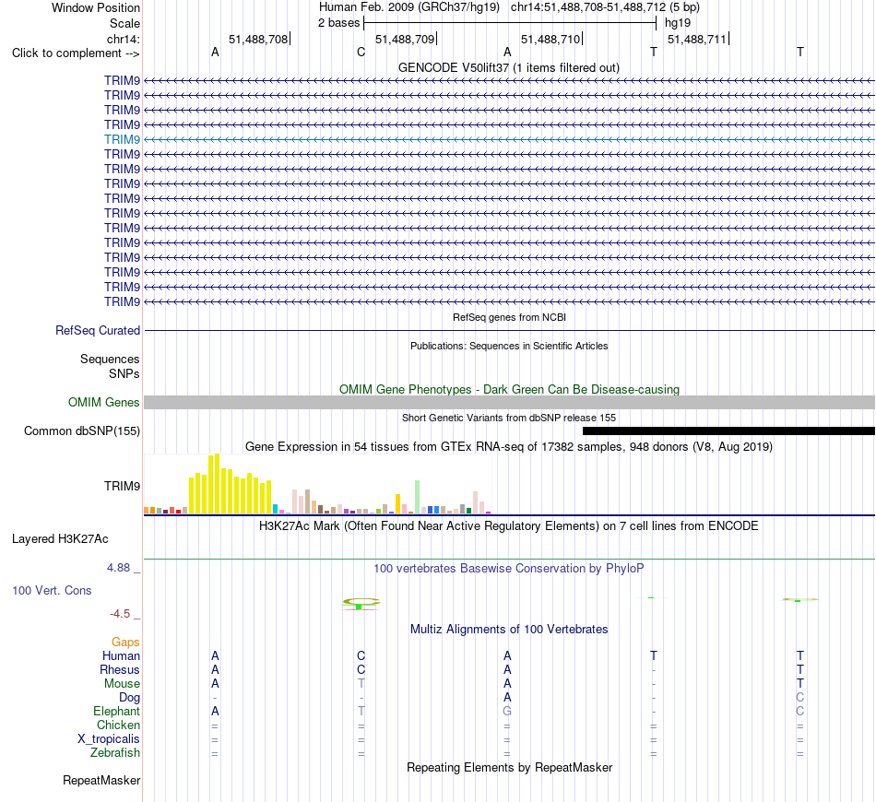Click the 'RefSeq genes from NCBI' track title
Viewport: 876px width, 802px height.
click(x=509, y=317)
